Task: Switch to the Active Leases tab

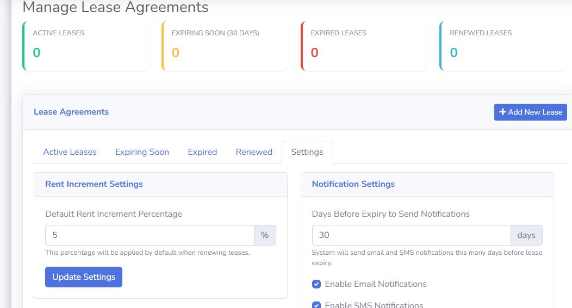Action: point(70,152)
